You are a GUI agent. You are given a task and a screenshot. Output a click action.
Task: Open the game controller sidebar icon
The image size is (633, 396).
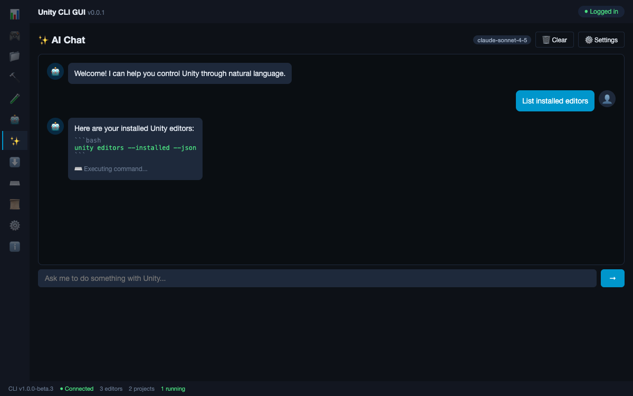point(15,35)
